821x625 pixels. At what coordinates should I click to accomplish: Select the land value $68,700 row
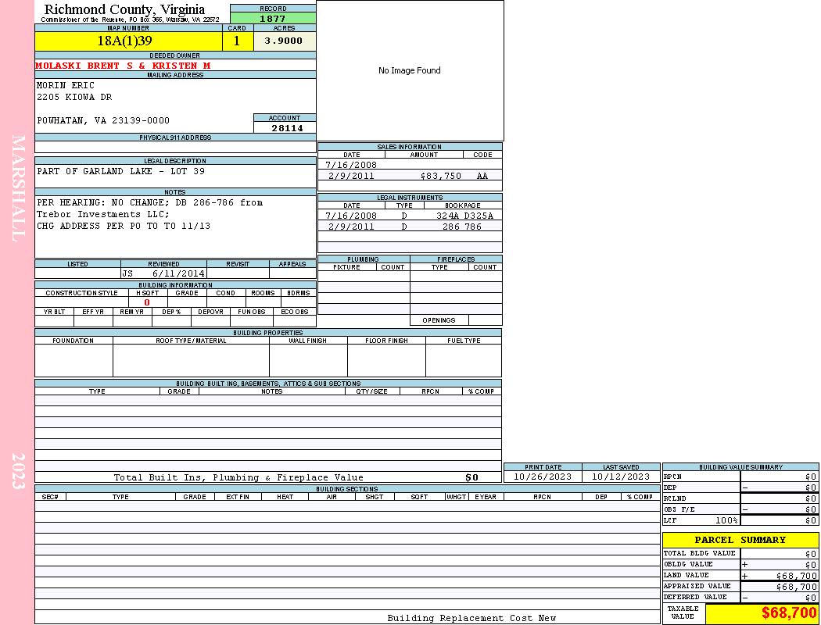(x=740, y=576)
